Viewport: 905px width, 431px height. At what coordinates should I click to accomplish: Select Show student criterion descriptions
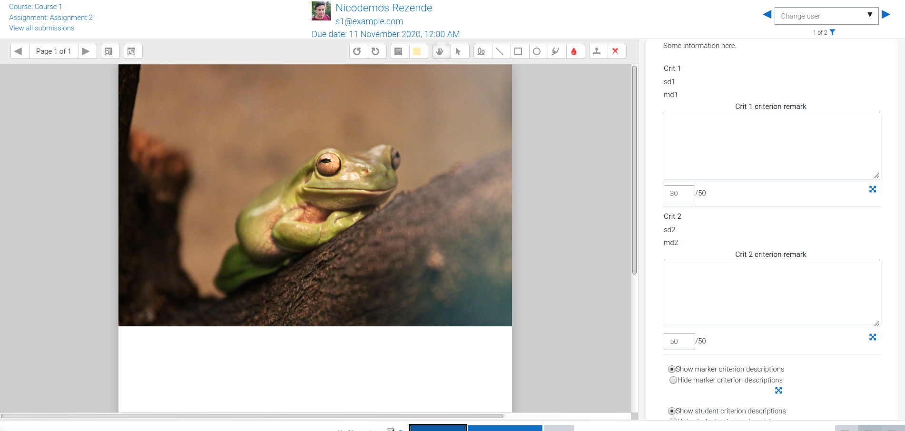(x=672, y=411)
